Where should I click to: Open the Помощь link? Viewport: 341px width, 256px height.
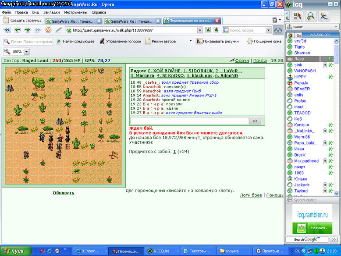tap(275, 196)
